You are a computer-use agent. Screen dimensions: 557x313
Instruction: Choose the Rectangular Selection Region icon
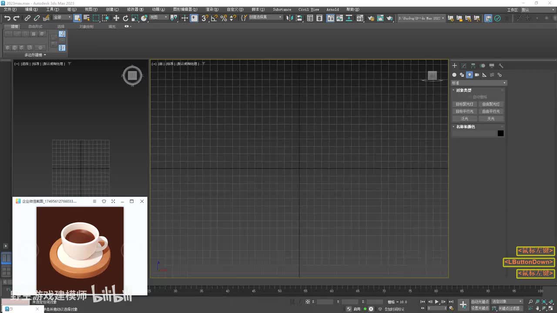(x=96, y=18)
